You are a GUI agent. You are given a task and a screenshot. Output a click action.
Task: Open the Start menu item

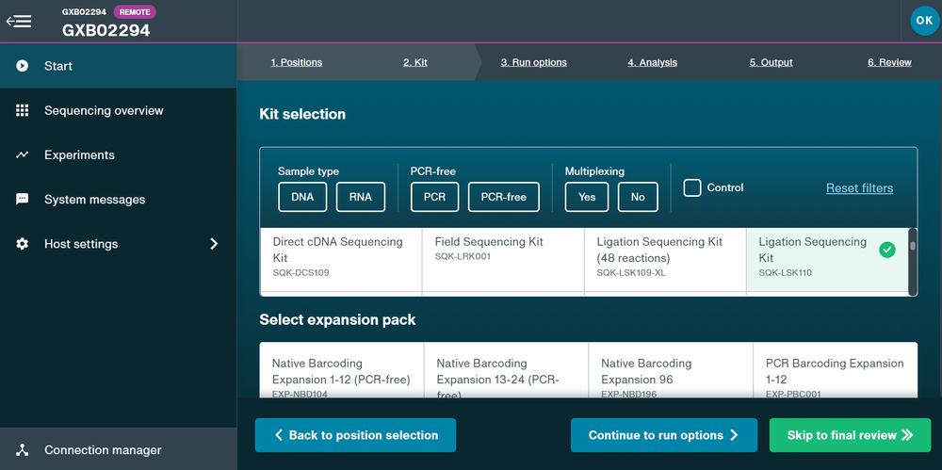(119, 66)
